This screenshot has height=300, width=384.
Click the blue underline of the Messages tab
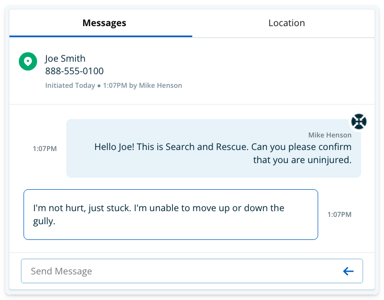tap(101, 36)
